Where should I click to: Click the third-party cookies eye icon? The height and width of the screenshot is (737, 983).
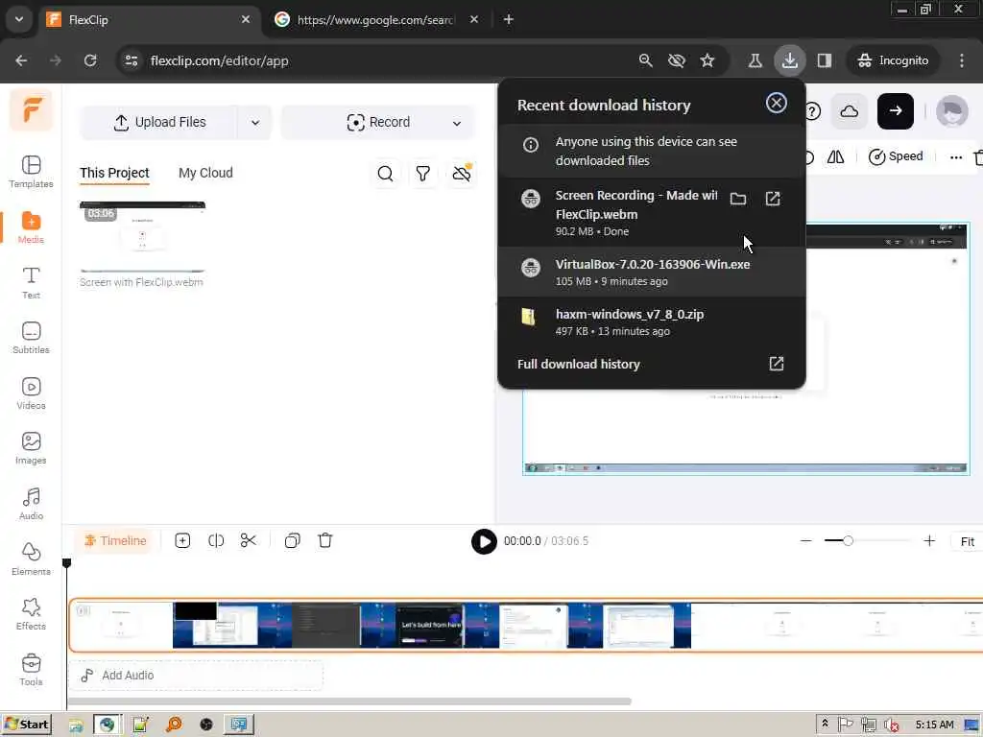pyautogui.click(x=677, y=60)
